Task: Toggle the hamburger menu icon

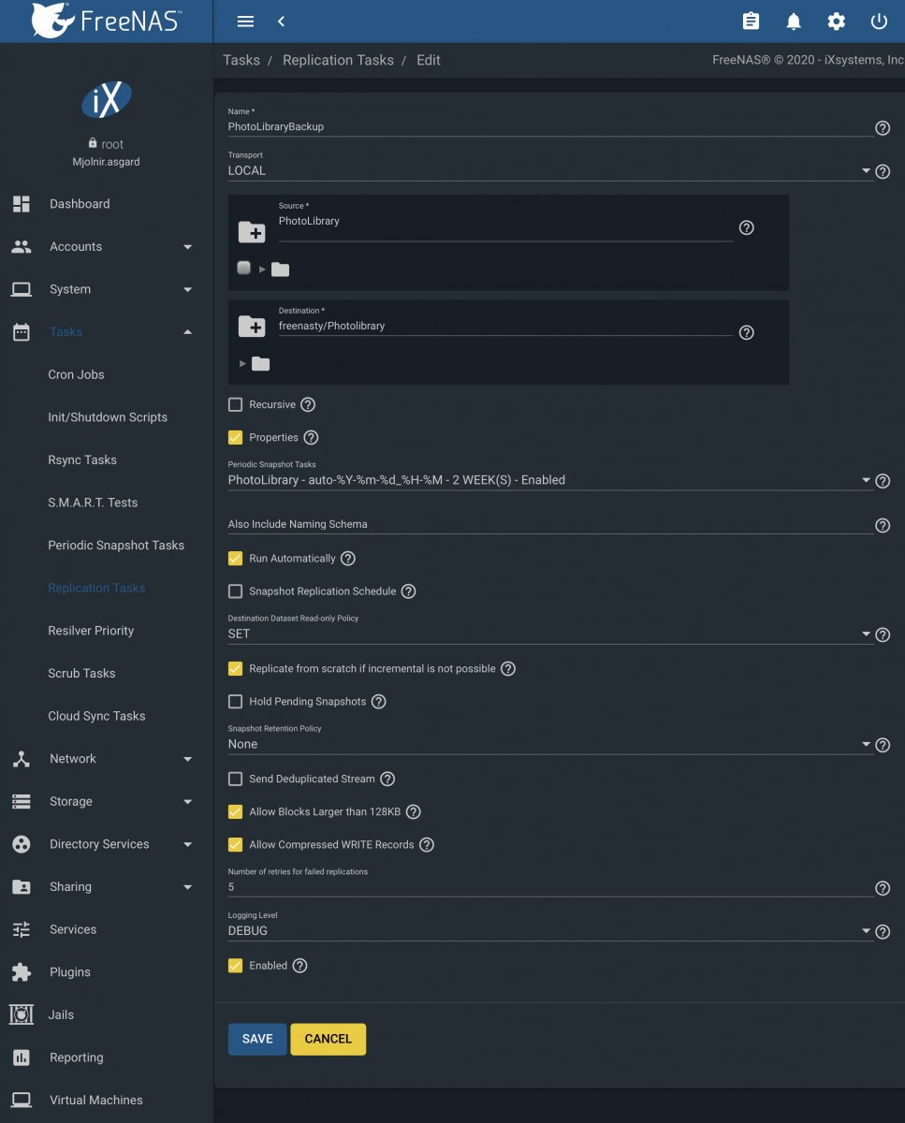Action: (x=245, y=22)
